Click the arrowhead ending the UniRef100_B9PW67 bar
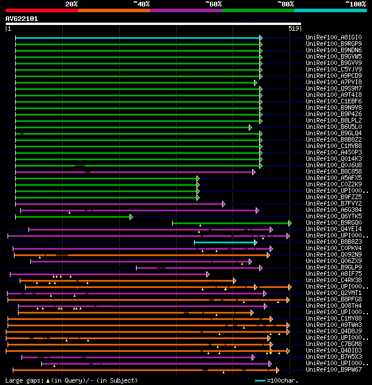The height and width of the screenshot is (385, 372). (278, 370)
